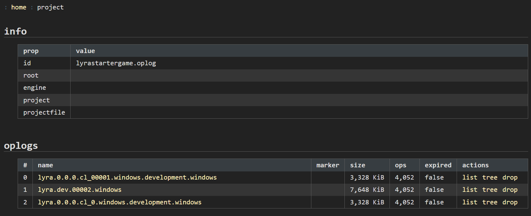The height and width of the screenshot is (216, 531).
Task: Drop the lyra.dev.00002.windows oplog
Action: point(510,190)
